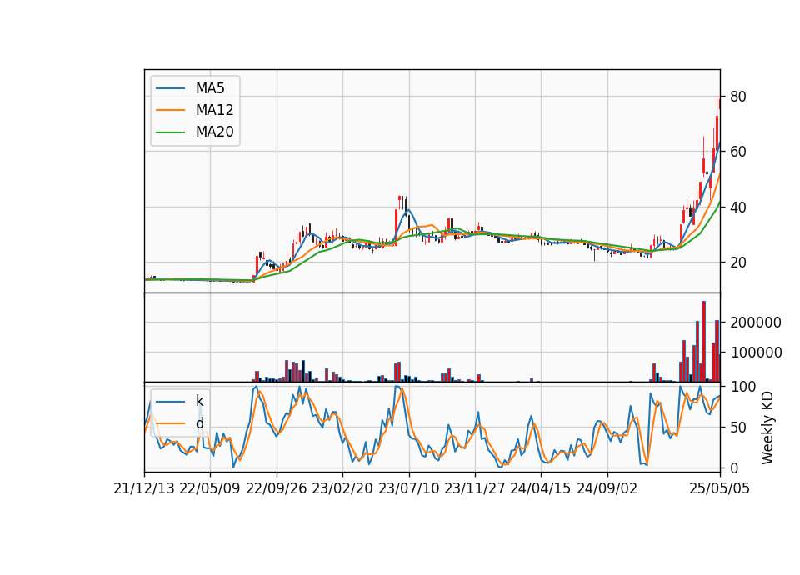The height and width of the screenshot is (575, 800).
Task: Click the 22/09/26 date tick label
Action: 277,489
